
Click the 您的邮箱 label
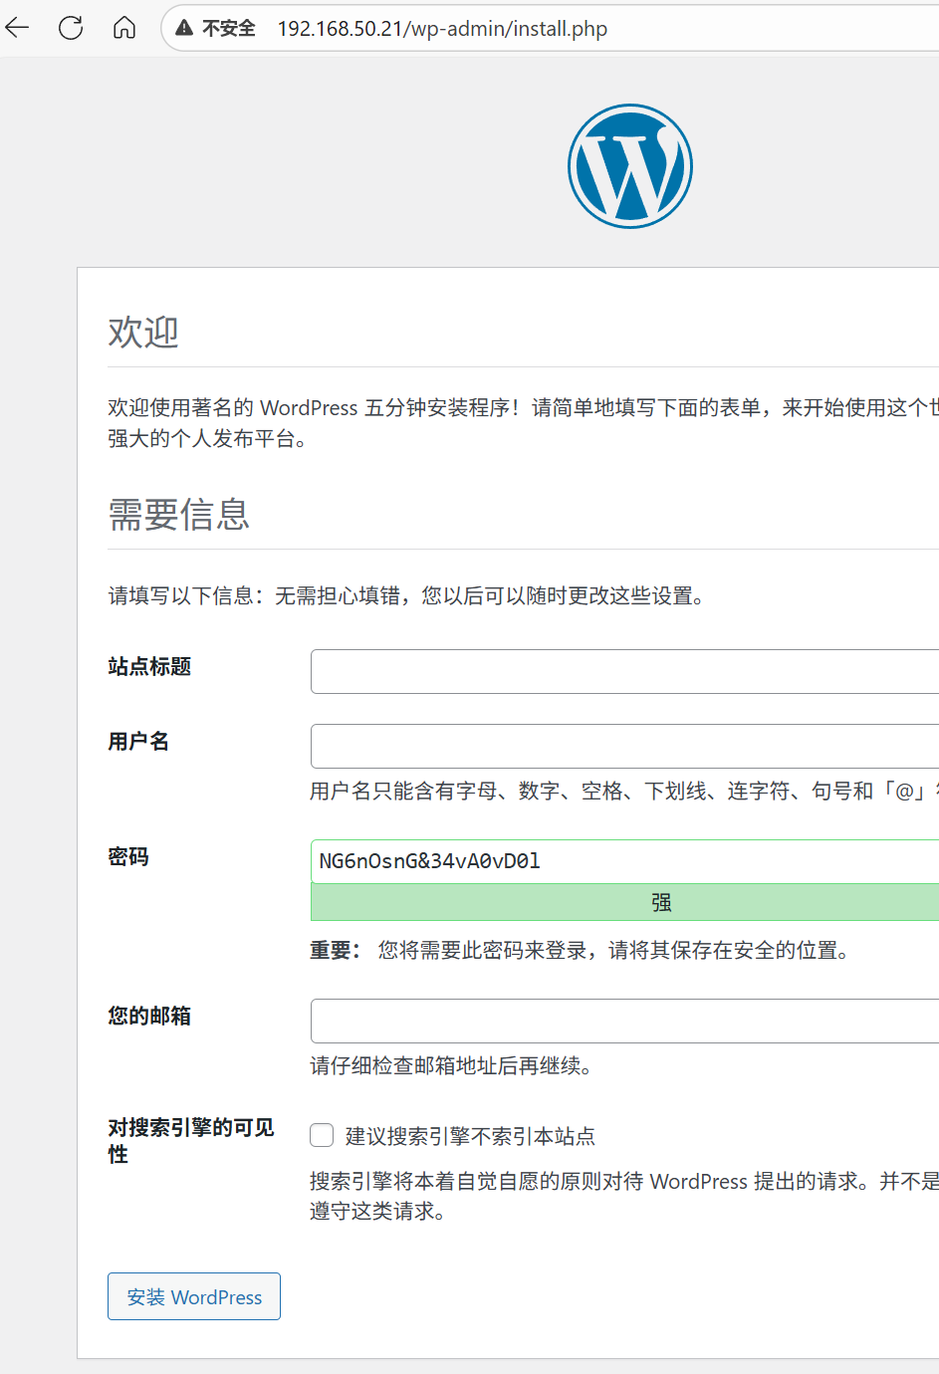(x=149, y=1016)
